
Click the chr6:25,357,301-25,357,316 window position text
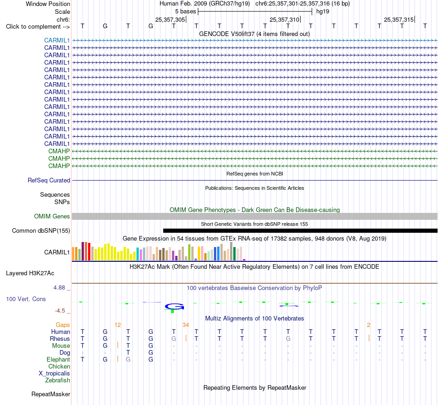coord(302,4)
